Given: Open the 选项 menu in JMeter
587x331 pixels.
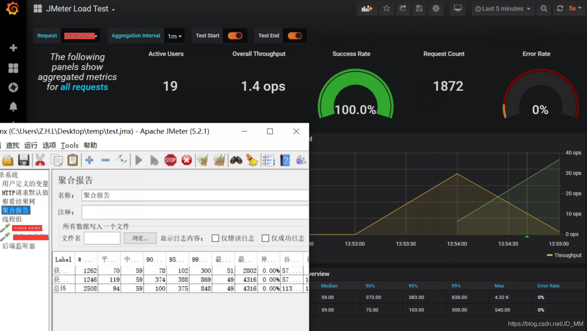Looking at the screenshot, I should (49, 145).
